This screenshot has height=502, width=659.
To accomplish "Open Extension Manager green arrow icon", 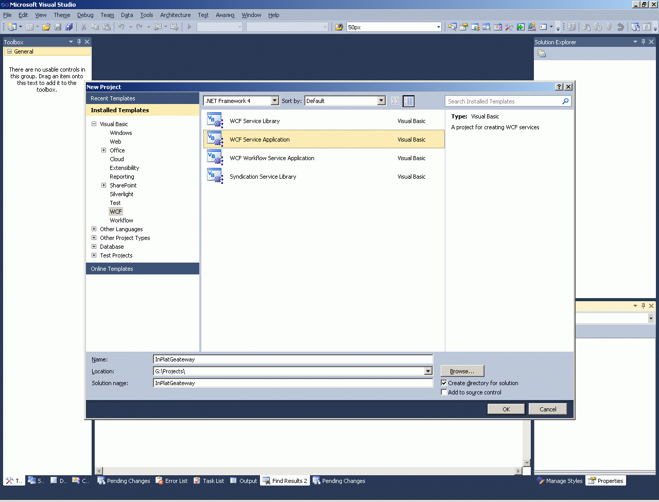I will pyautogui.click(x=521, y=27).
